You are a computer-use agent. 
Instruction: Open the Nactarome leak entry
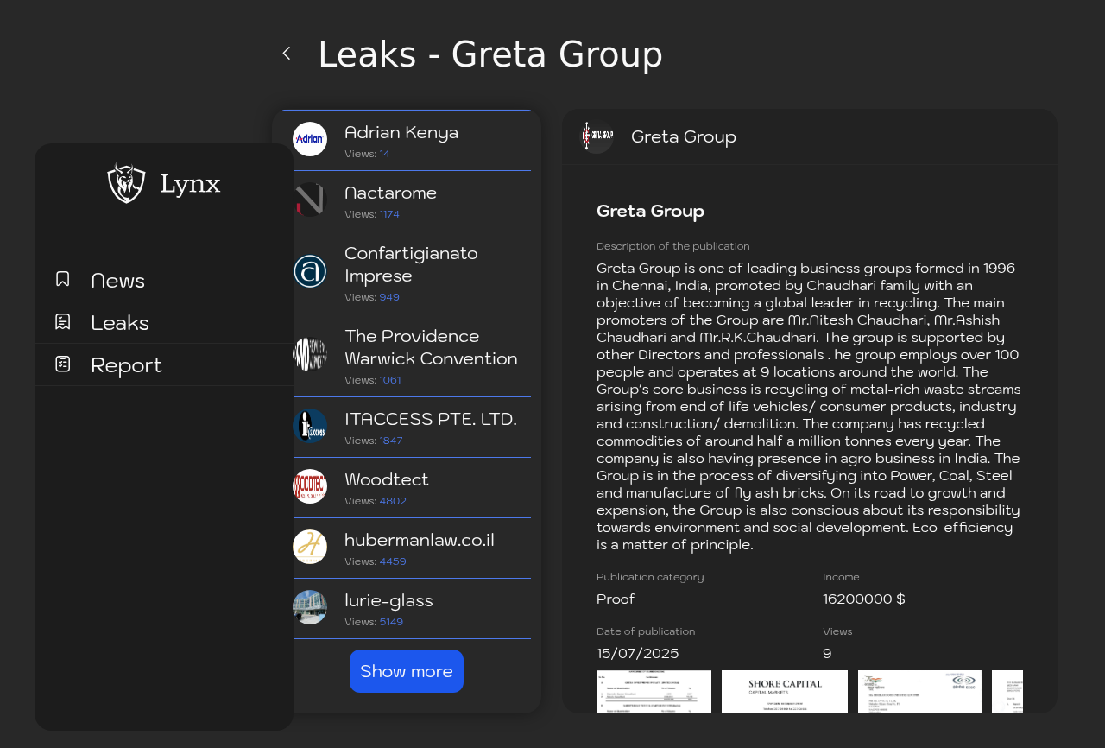coord(407,201)
